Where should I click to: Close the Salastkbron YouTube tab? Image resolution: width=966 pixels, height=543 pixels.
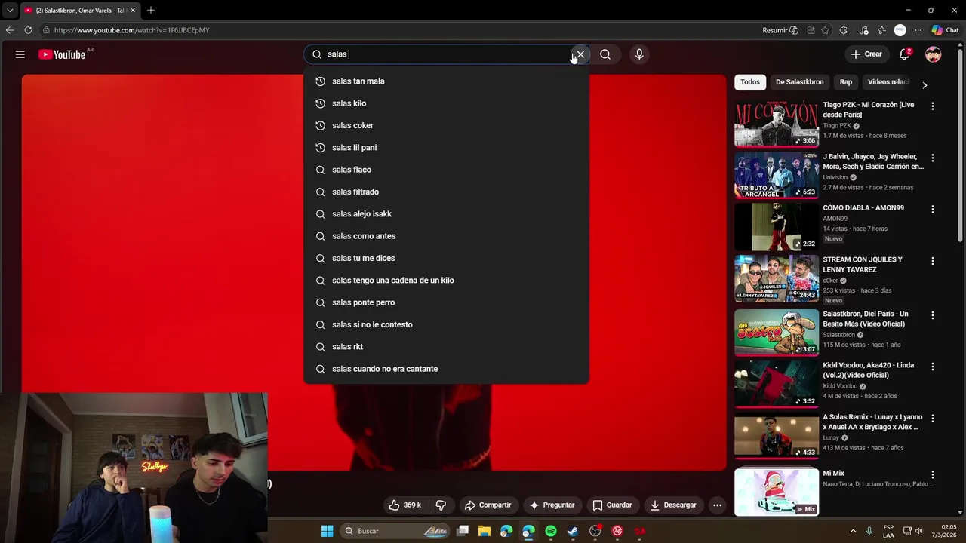click(x=133, y=11)
